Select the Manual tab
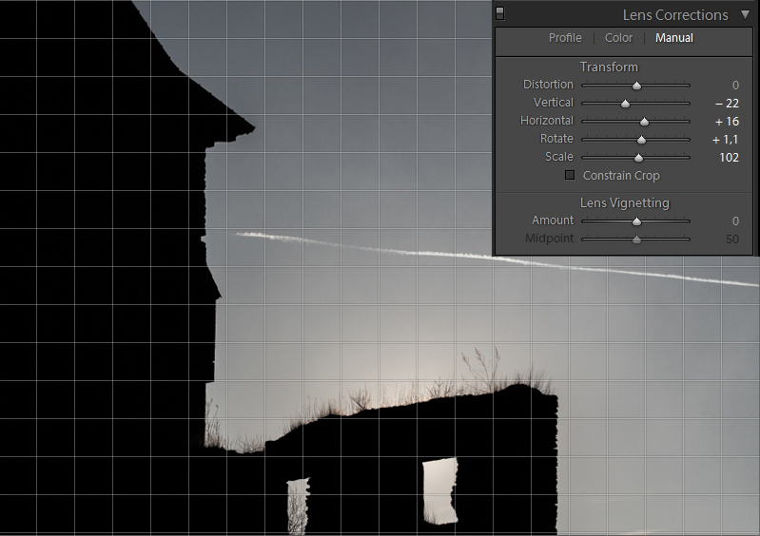 coord(673,38)
